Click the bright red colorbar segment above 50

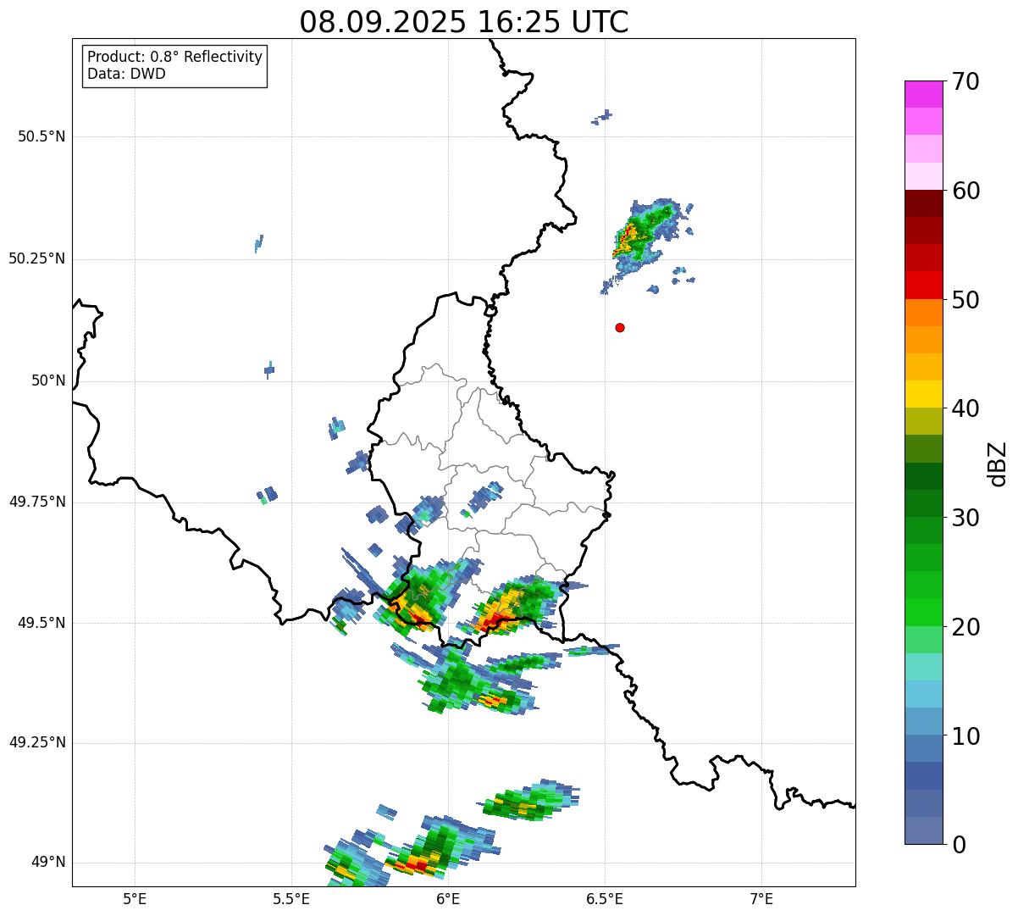923,285
